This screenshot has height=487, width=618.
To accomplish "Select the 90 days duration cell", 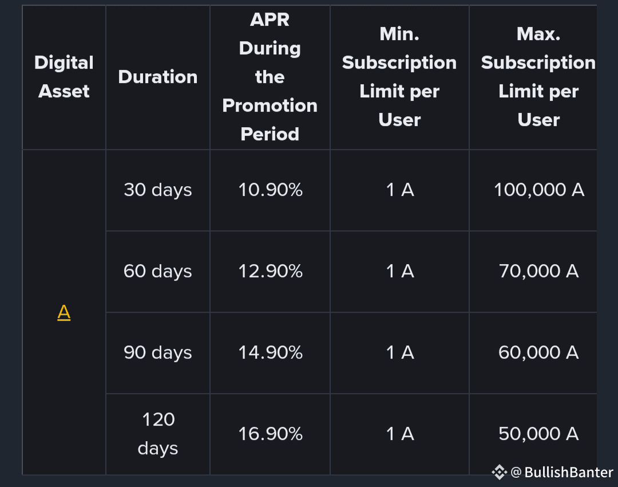I will pos(158,353).
